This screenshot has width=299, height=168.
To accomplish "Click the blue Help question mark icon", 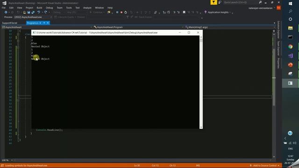I will [x=290, y=133].
